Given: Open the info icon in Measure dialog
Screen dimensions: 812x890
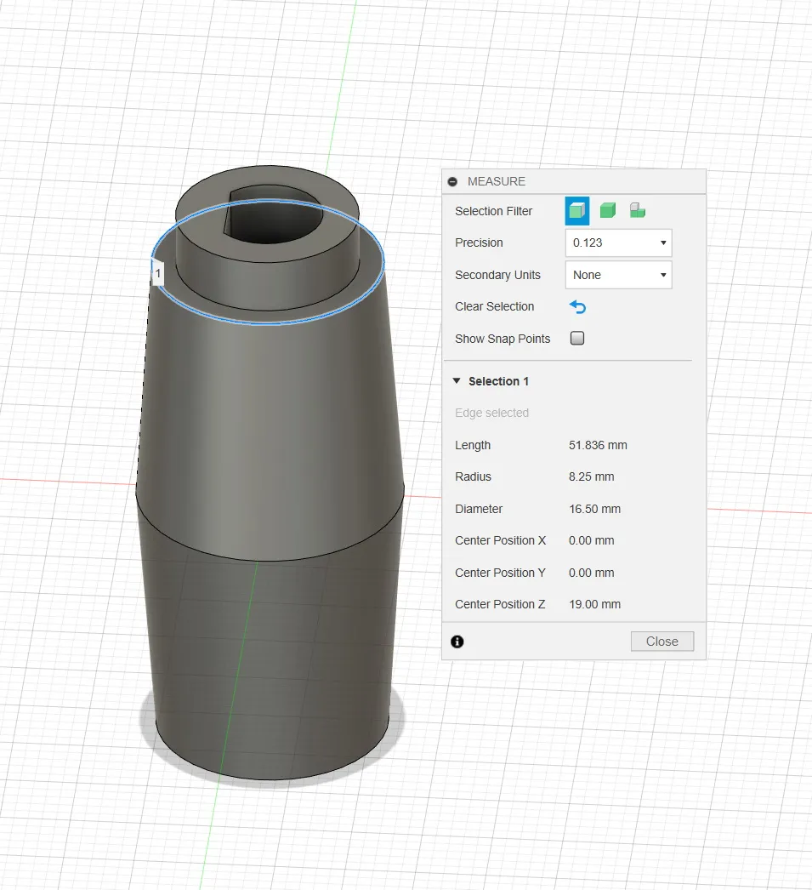Looking at the screenshot, I should (457, 642).
